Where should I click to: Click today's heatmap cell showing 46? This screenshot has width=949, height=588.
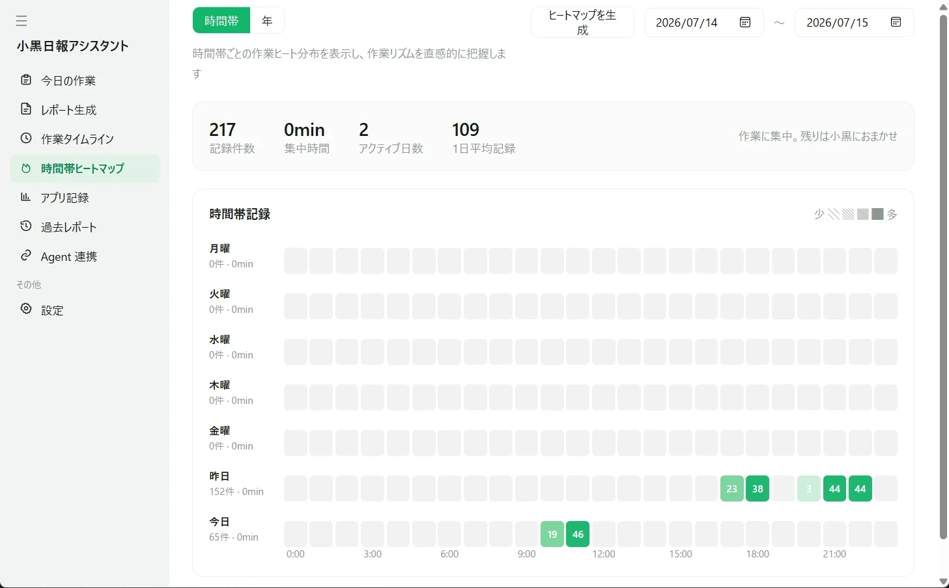point(578,534)
